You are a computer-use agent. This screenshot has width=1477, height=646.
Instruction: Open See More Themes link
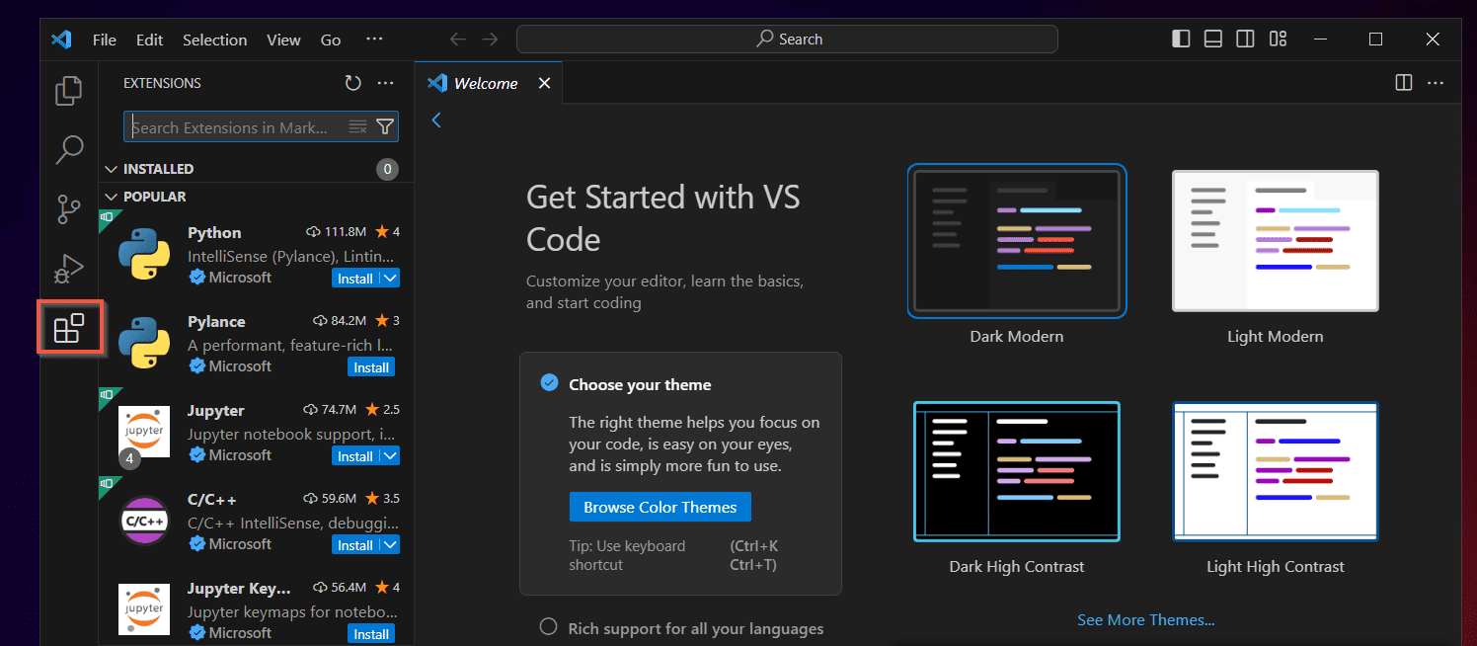click(1145, 619)
